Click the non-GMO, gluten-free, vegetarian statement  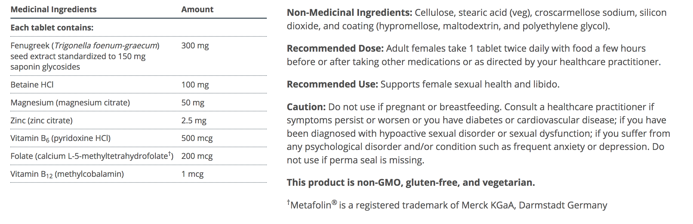pos(411,182)
